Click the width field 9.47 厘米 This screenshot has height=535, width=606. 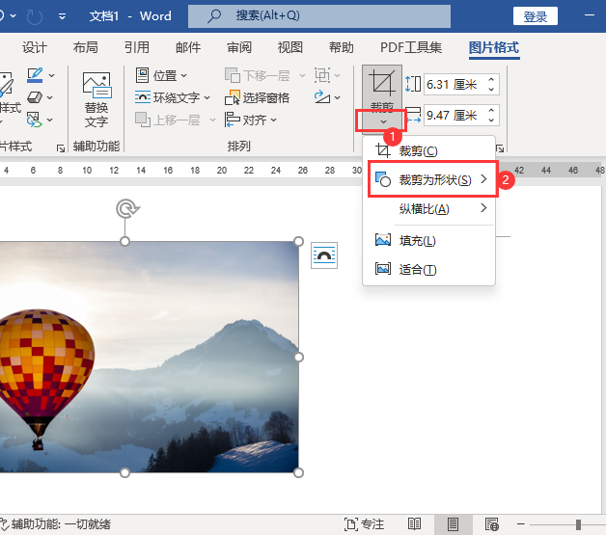point(454,115)
